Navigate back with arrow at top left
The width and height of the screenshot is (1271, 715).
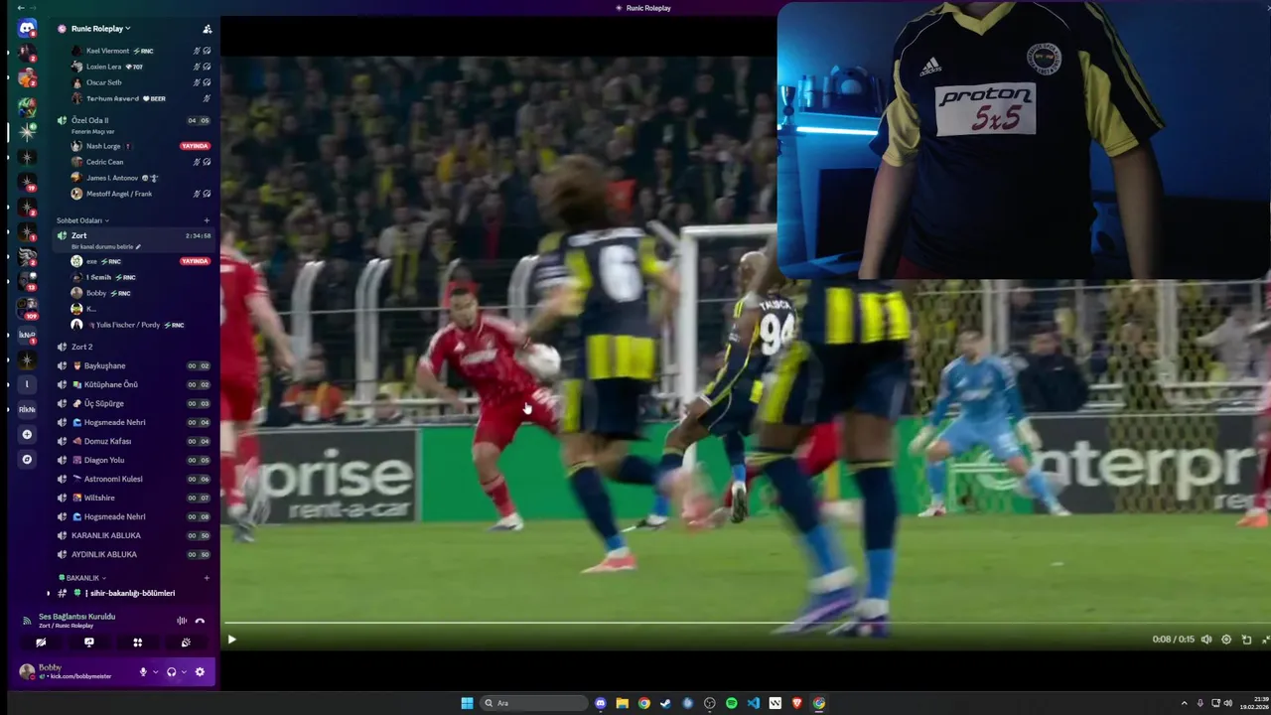(21, 7)
